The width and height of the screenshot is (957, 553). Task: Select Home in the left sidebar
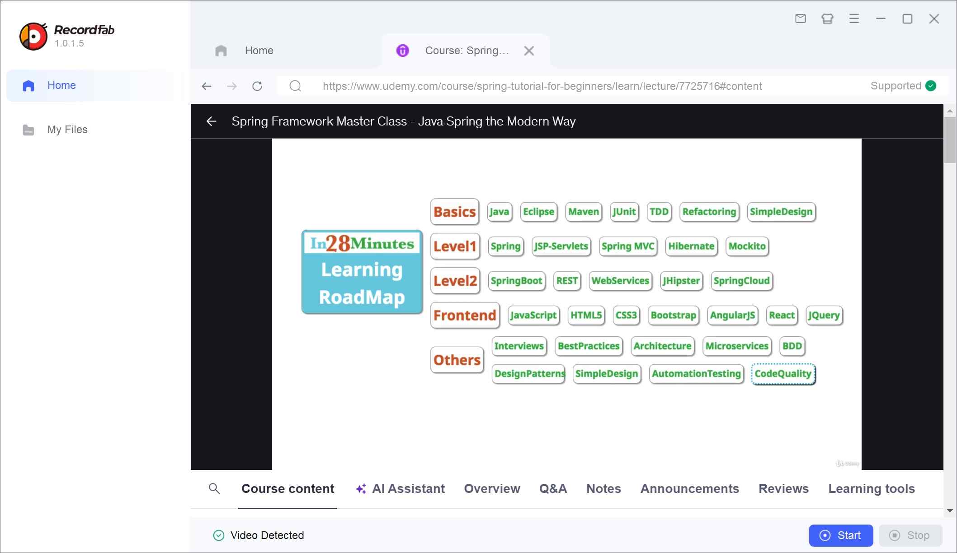61,85
